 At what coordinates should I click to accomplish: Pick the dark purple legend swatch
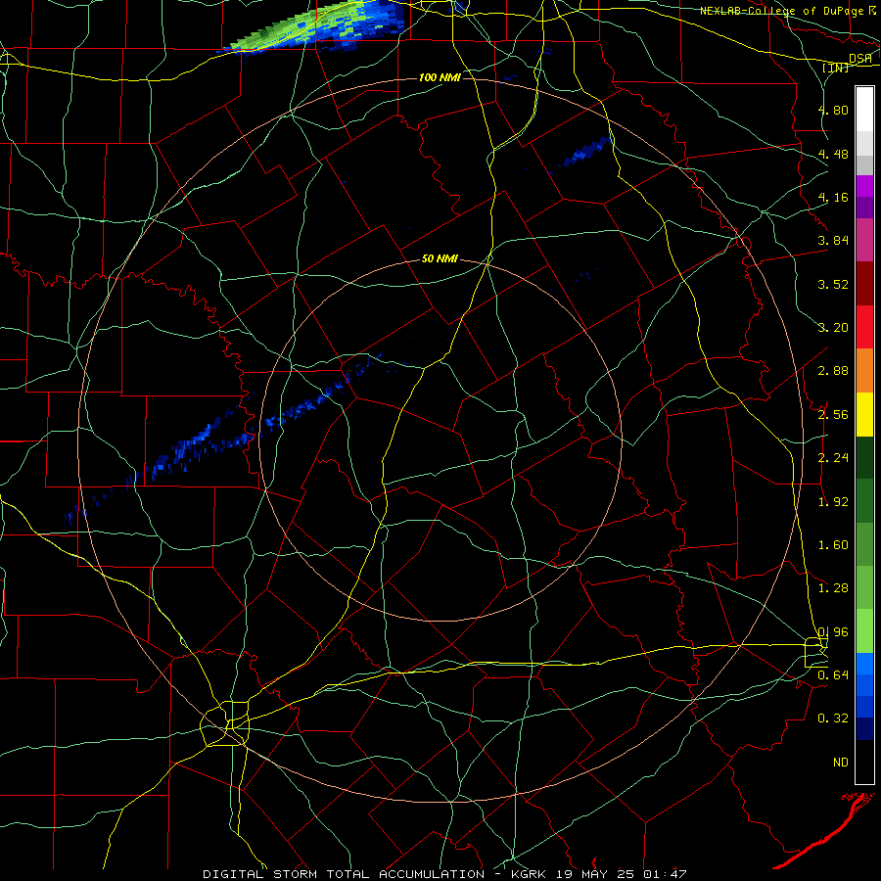pyautogui.click(x=864, y=208)
